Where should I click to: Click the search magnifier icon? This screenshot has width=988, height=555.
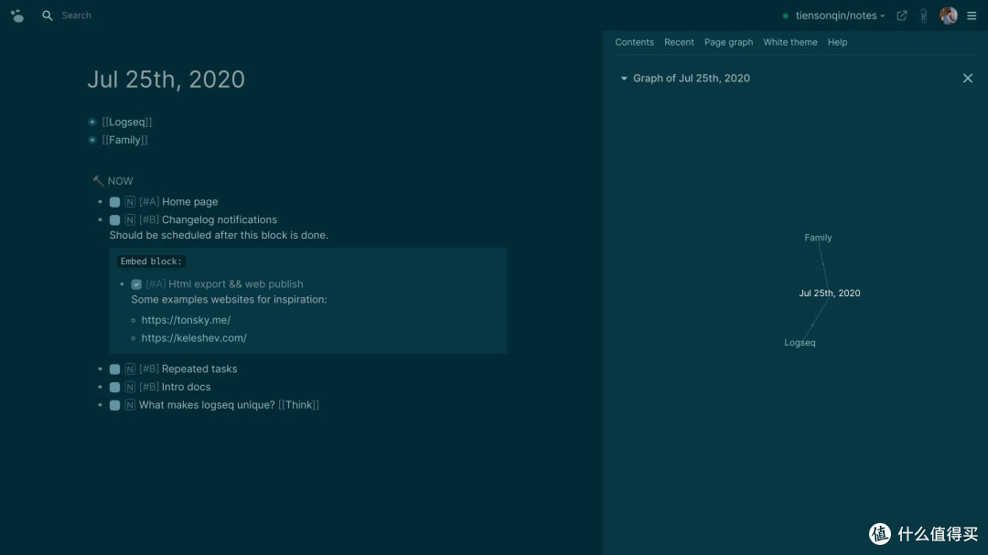click(x=48, y=16)
